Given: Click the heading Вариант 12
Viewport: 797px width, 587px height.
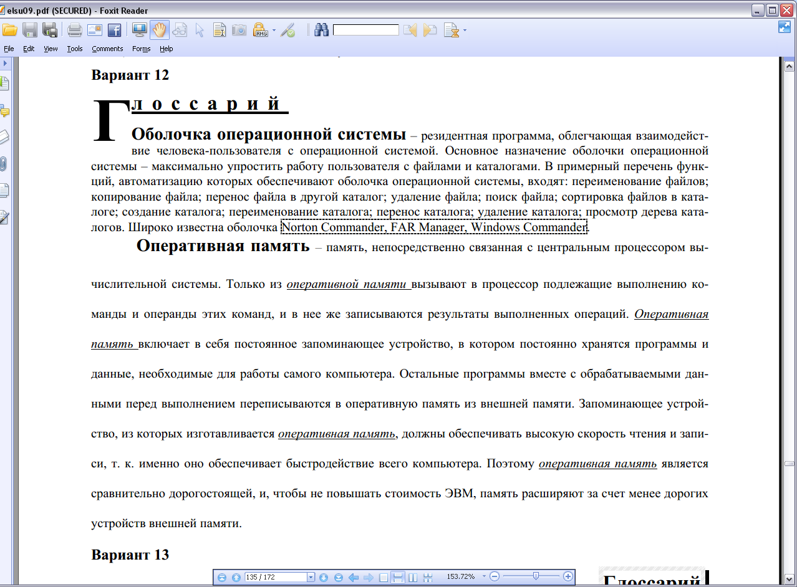Looking at the screenshot, I should tap(130, 75).
